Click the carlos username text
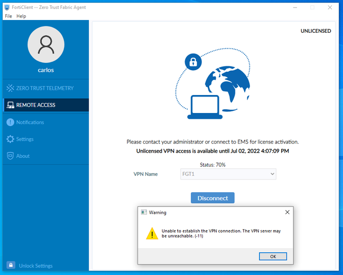The image size is (343, 275). [46, 70]
